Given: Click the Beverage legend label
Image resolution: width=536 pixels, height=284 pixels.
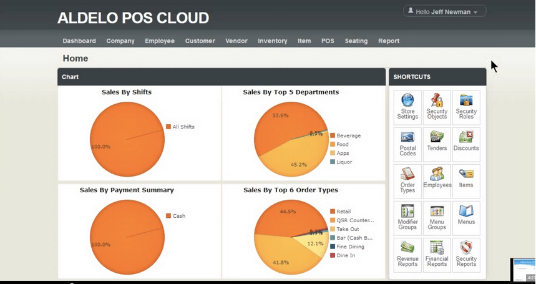Looking at the screenshot, I should [349, 135].
